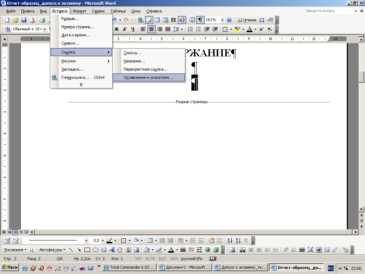Open the line style dropdown in Tables toolbar

(86, 240)
